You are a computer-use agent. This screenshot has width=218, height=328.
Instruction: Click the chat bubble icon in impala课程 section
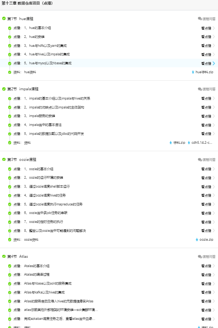[x=199, y=89]
